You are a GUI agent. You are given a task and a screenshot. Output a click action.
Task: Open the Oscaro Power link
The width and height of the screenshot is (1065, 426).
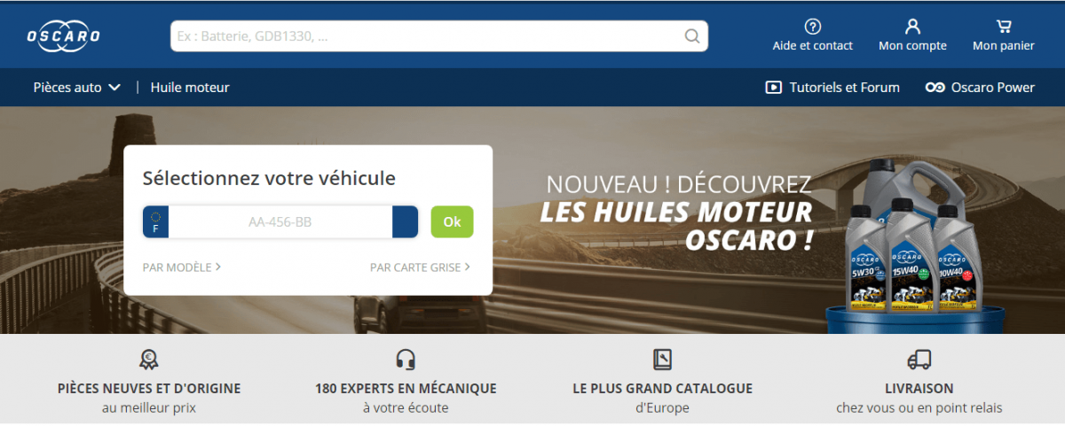coord(992,88)
